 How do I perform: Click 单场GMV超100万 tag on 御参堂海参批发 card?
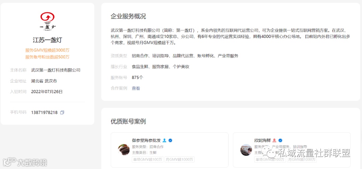[x=147, y=159]
